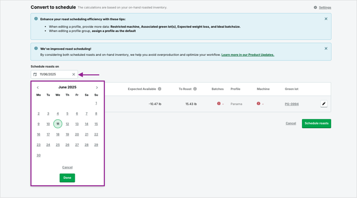Edit the Panama row with pencil icon
This screenshot has width=357, height=198.
click(324, 103)
